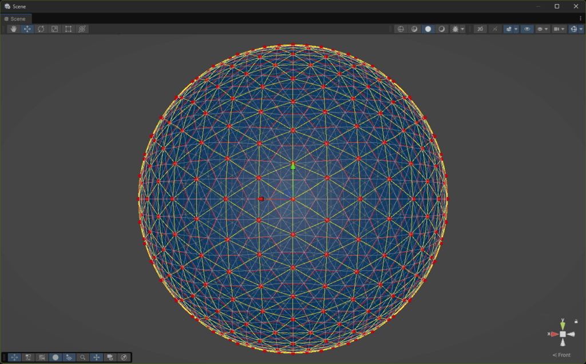The height and width of the screenshot is (364, 586).
Task: Select the Rotate tool
Action: tap(41, 29)
